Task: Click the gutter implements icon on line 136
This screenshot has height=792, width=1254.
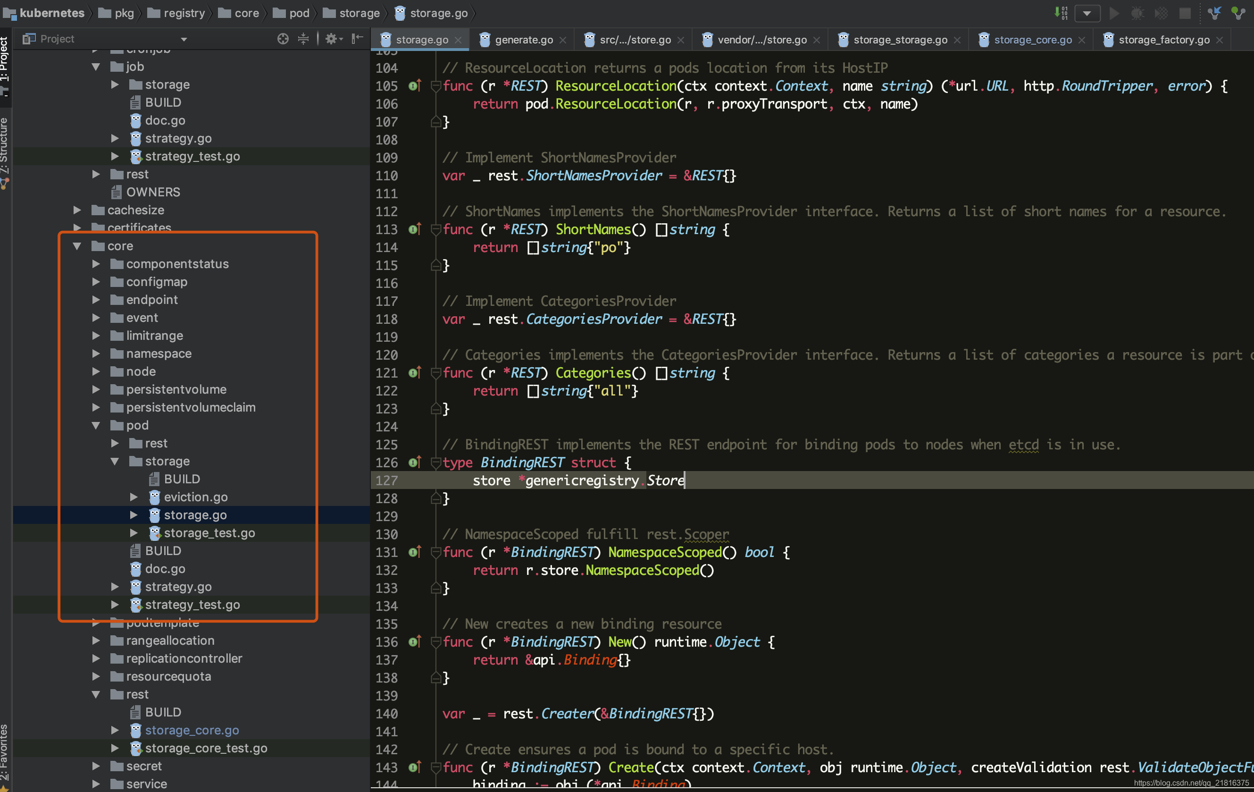Action: point(415,641)
